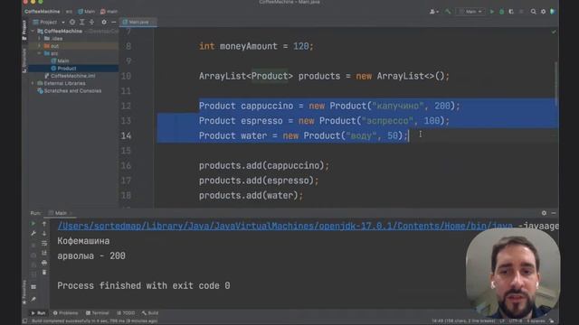Open the java executable path link in console
The image size is (579, 325).
pos(285,226)
